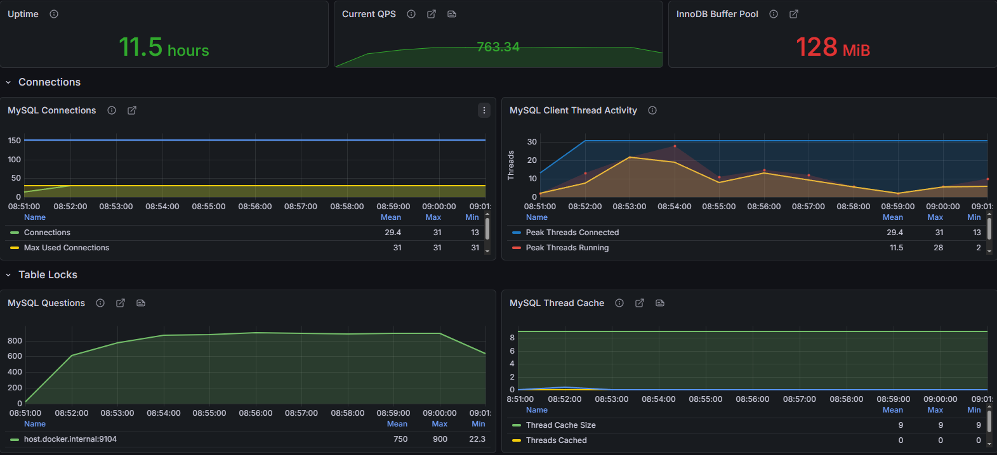The width and height of the screenshot is (997, 455).
Task: Click the Uptime panel info icon
Action: click(x=54, y=14)
